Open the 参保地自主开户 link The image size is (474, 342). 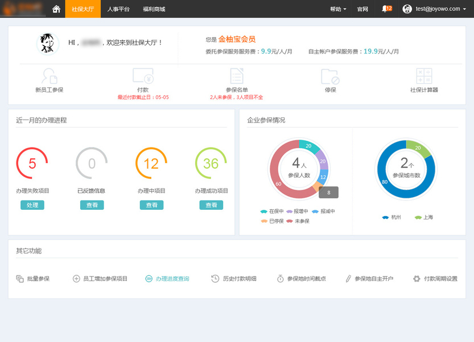(374, 279)
